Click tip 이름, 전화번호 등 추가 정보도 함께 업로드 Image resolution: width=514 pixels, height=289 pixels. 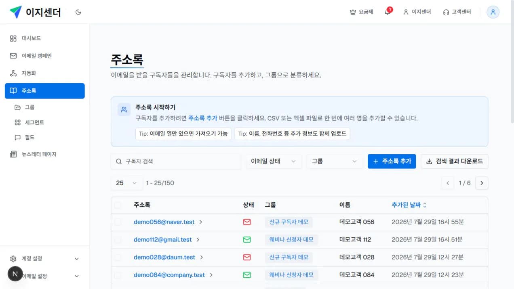(x=292, y=134)
